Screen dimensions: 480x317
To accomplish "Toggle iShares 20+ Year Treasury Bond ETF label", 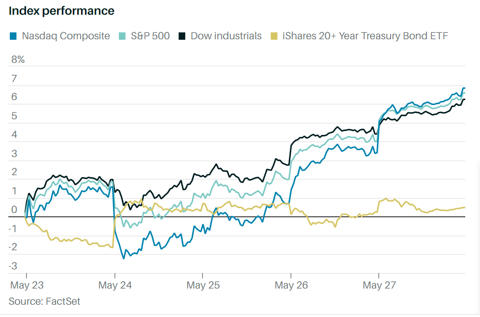I will click(x=365, y=36).
